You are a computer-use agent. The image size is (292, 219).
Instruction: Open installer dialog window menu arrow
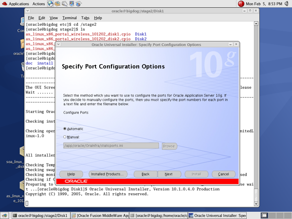click(58, 44)
